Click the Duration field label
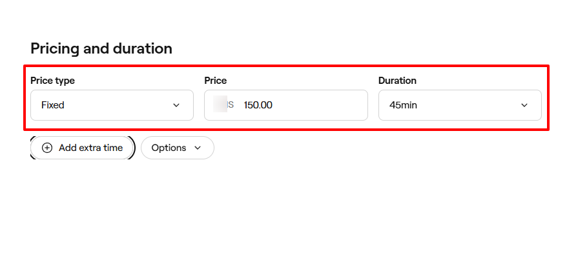 click(397, 81)
